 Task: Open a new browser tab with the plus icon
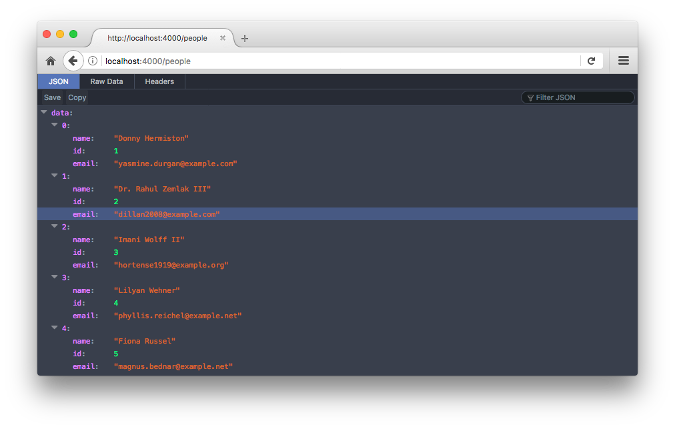(x=244, y=38)
